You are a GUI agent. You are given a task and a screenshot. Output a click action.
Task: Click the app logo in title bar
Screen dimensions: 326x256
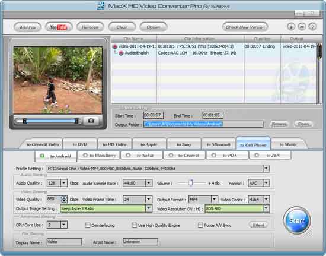point(101,5)
